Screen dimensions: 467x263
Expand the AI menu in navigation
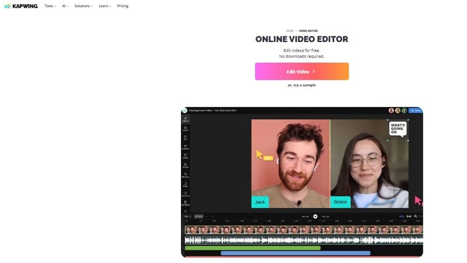65,6
